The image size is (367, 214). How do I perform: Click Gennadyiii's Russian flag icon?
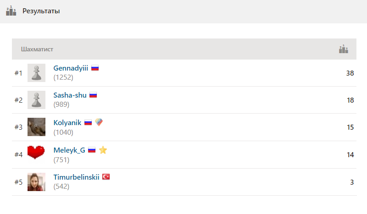point(95,68)
